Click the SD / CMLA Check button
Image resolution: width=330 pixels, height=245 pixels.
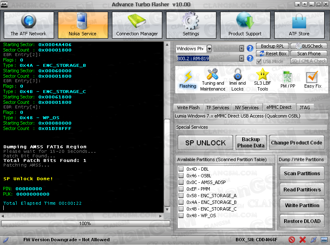pyautogui.click(x=309, y=61)
